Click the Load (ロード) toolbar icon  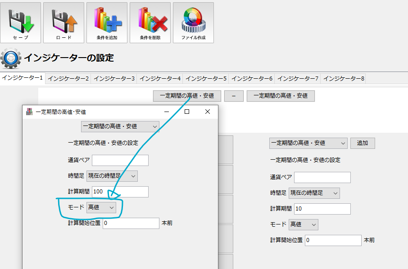click(x=63, y=22)
